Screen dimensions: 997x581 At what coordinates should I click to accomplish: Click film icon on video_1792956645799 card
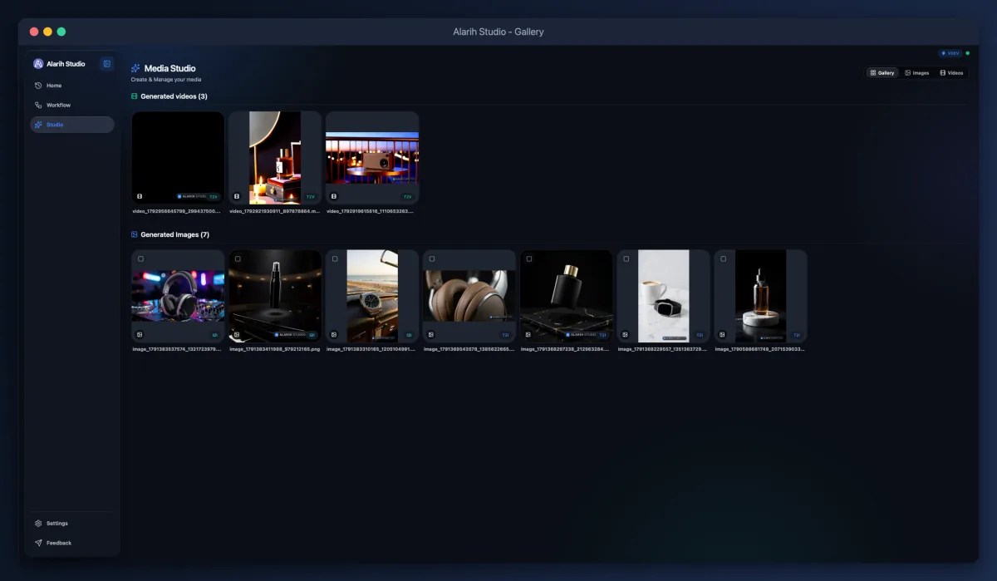(140, 197)
